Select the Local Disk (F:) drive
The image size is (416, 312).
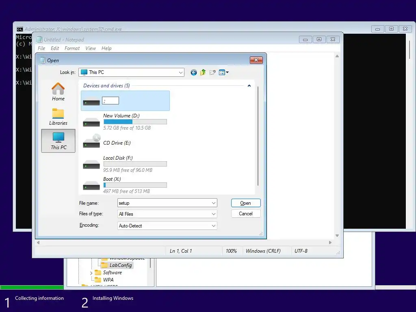[x=125, y=164]
